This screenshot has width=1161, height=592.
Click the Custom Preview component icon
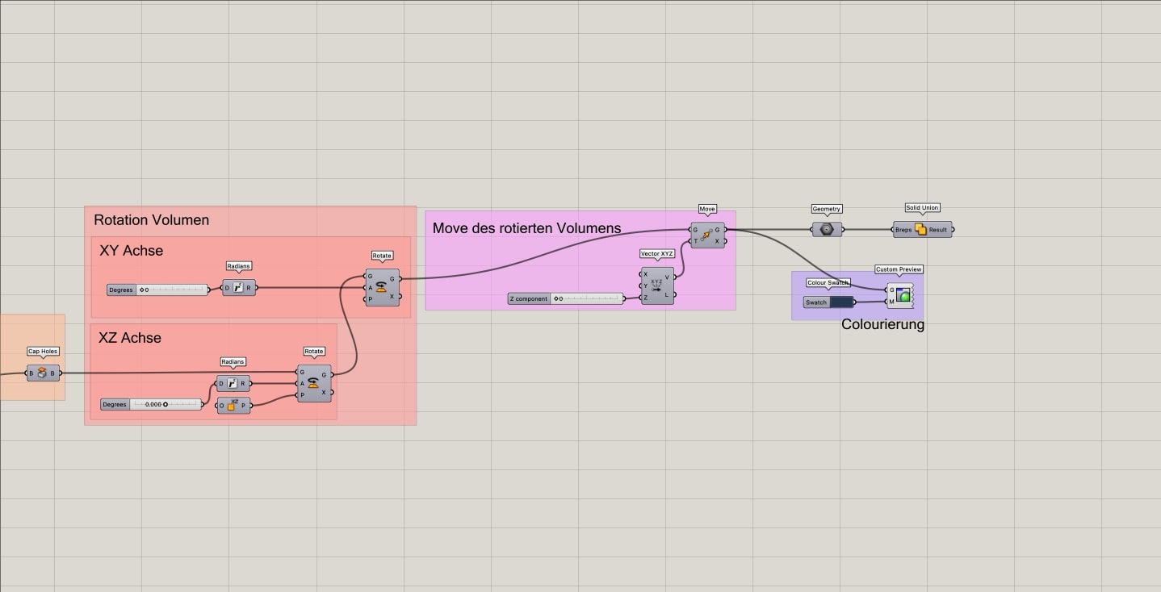coord(902,294)
